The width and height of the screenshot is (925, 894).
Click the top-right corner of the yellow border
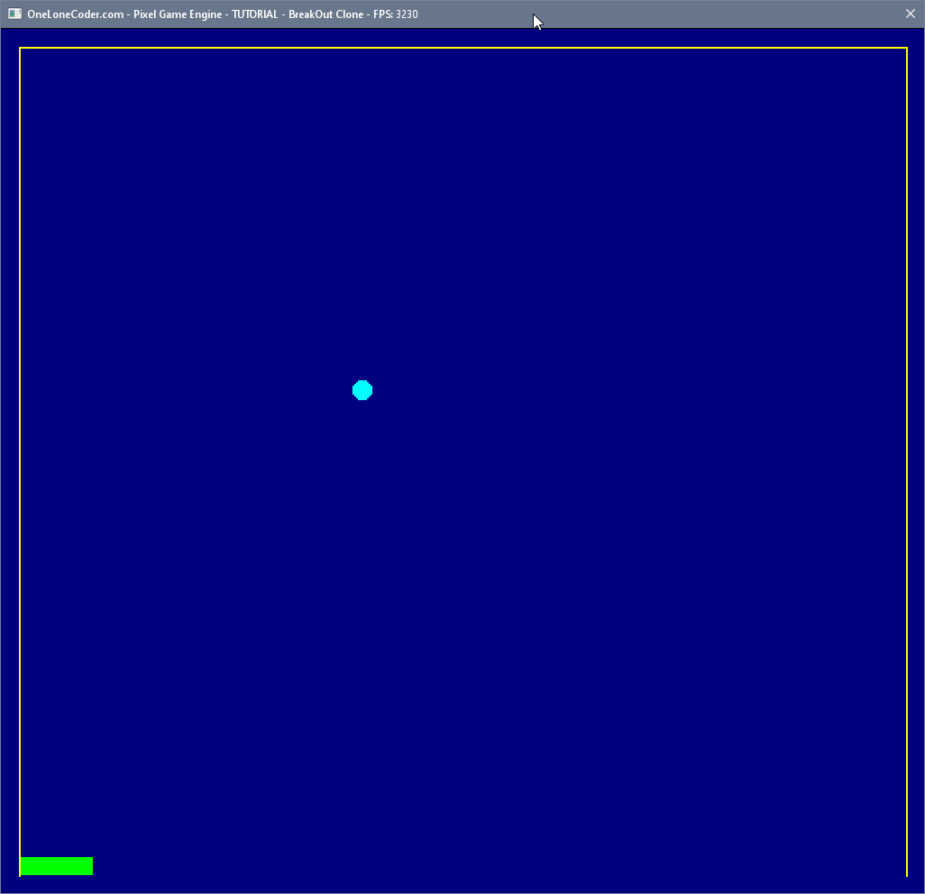point(907,48)
